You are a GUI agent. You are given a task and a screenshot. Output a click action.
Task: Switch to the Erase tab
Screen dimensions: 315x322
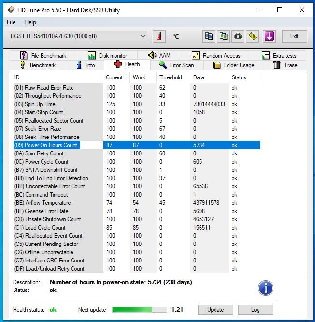285,65
